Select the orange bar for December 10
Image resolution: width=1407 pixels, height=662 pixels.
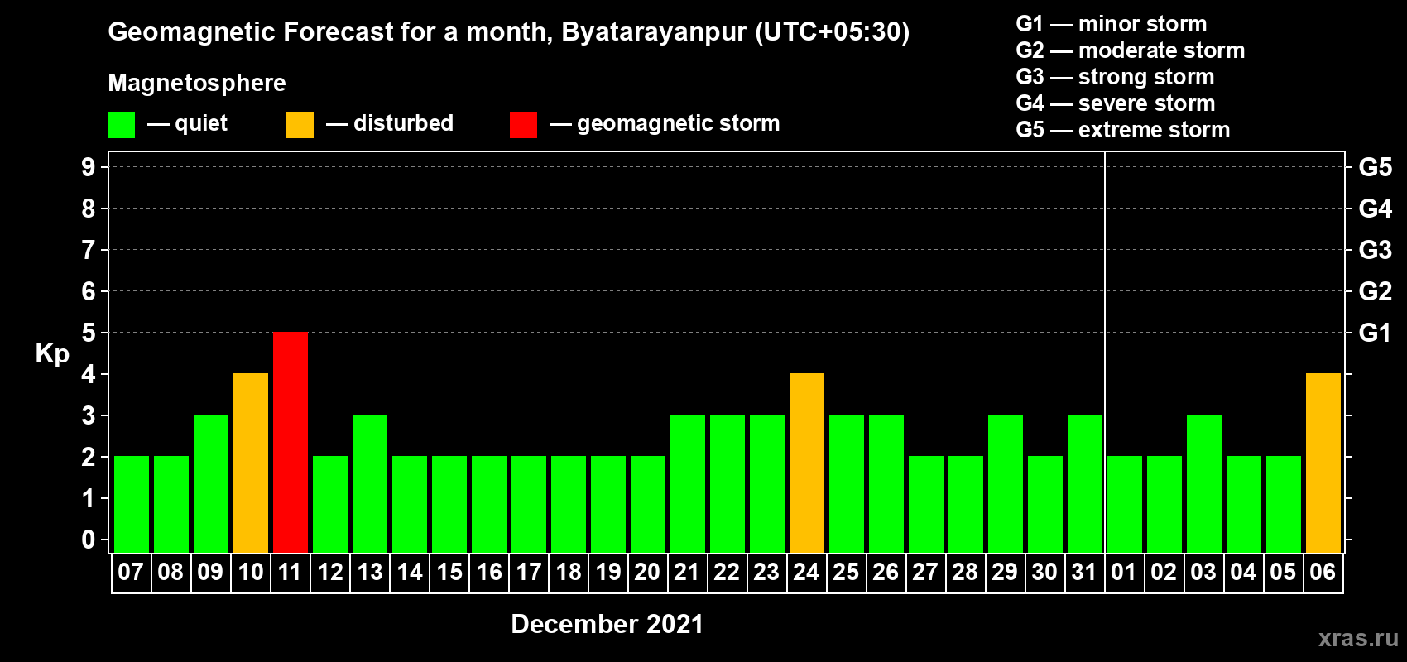(x=251, y=463)
